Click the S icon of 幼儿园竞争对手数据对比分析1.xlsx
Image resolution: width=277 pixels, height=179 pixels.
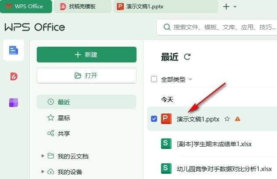point(166,169)
